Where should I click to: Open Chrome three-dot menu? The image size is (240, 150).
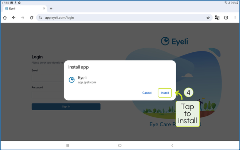(235, 18)
